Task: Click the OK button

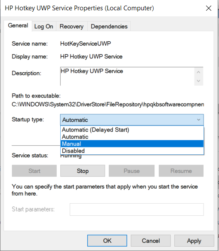Action: (x=107, y=241)
